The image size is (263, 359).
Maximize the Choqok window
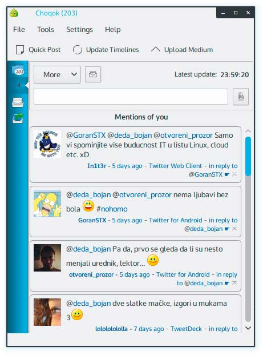pos(236,13)
